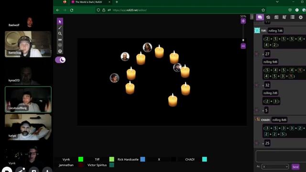Click the Rick Hardcastle player name
Viewport: 306px width, 172px height.
(128, 159)
